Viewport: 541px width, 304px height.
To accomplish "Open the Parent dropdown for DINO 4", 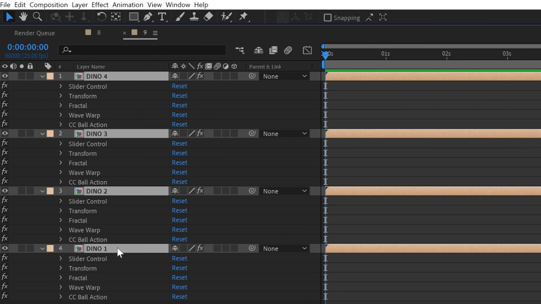I will tap(285, 76).
